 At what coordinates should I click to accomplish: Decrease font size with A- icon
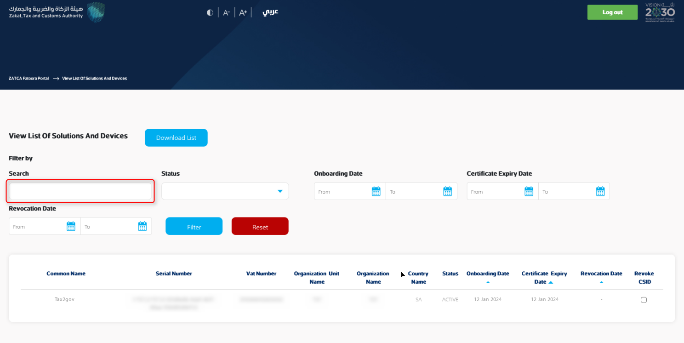(226, 13)
